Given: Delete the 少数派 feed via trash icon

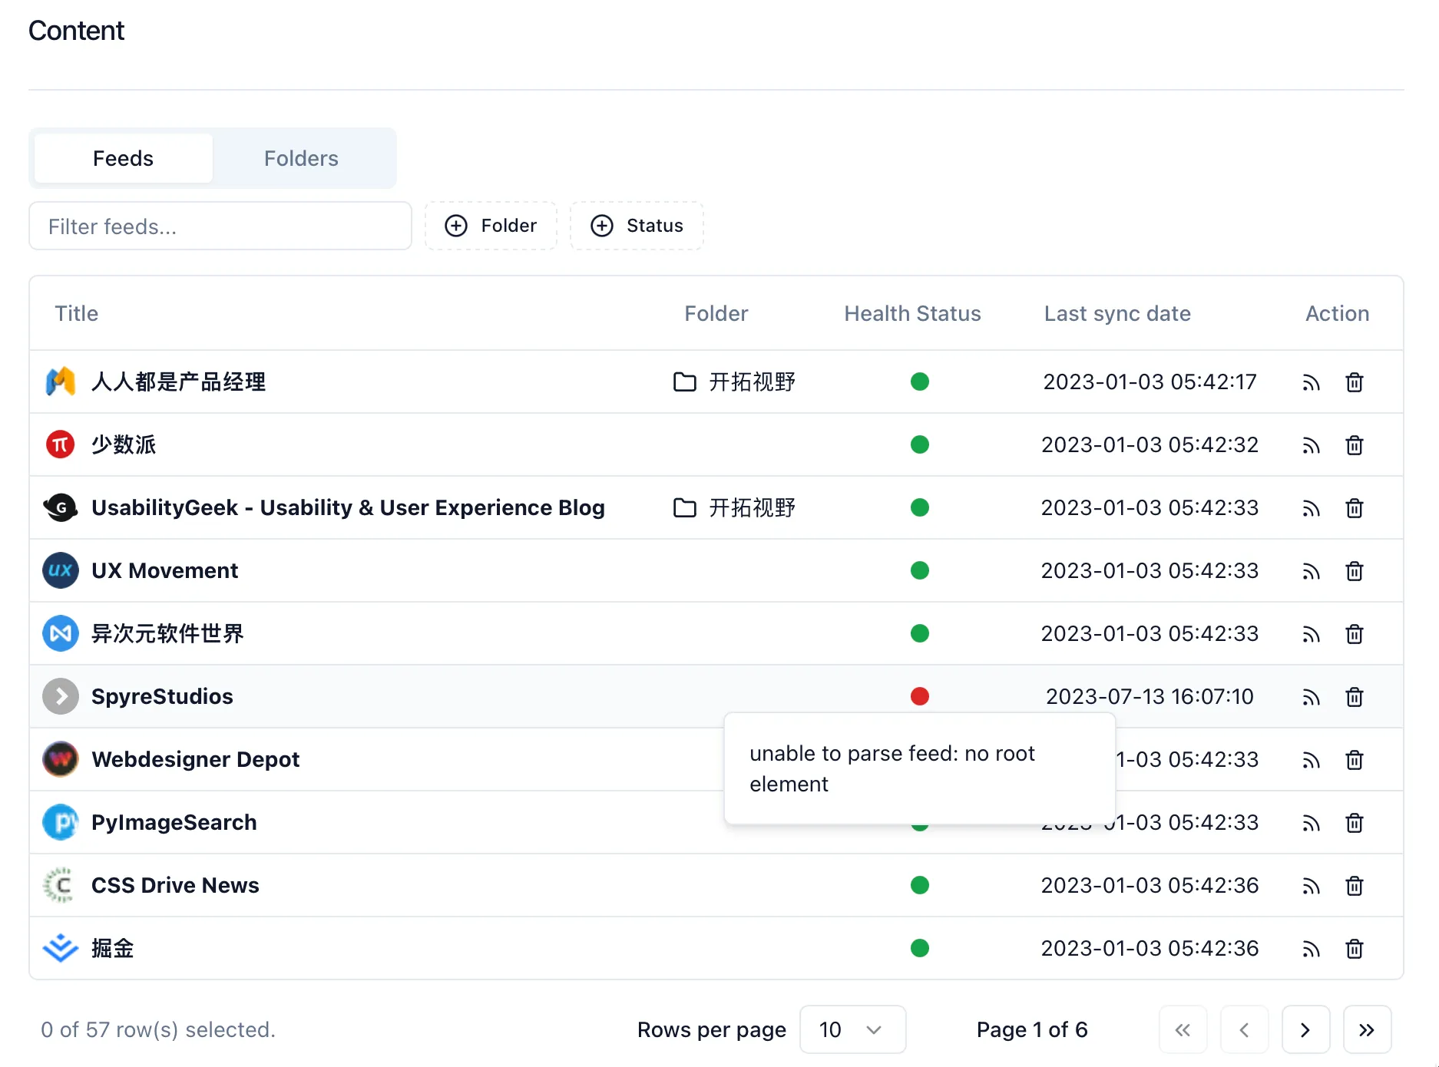Looking at the screenshot, I should 1355,445.
